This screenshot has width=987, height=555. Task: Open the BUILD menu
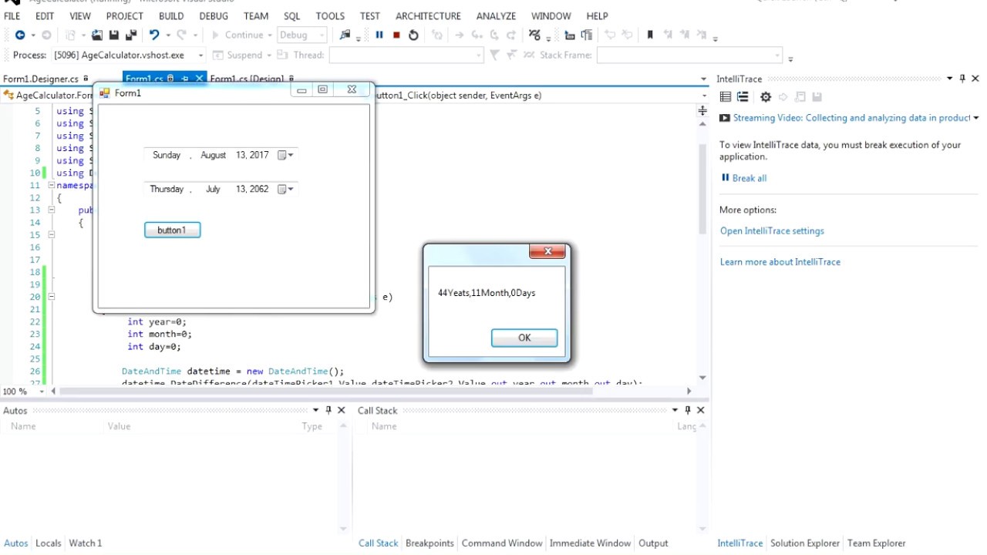click(171, 15)
